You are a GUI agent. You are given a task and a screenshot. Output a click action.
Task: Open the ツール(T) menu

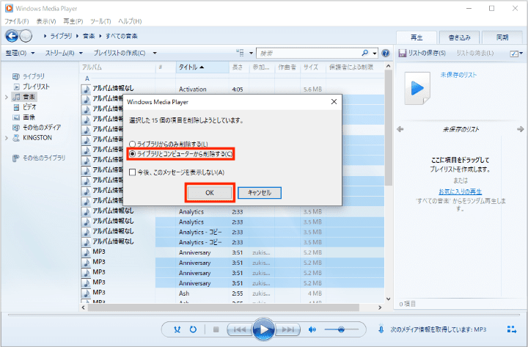click(x=100, y=21)
